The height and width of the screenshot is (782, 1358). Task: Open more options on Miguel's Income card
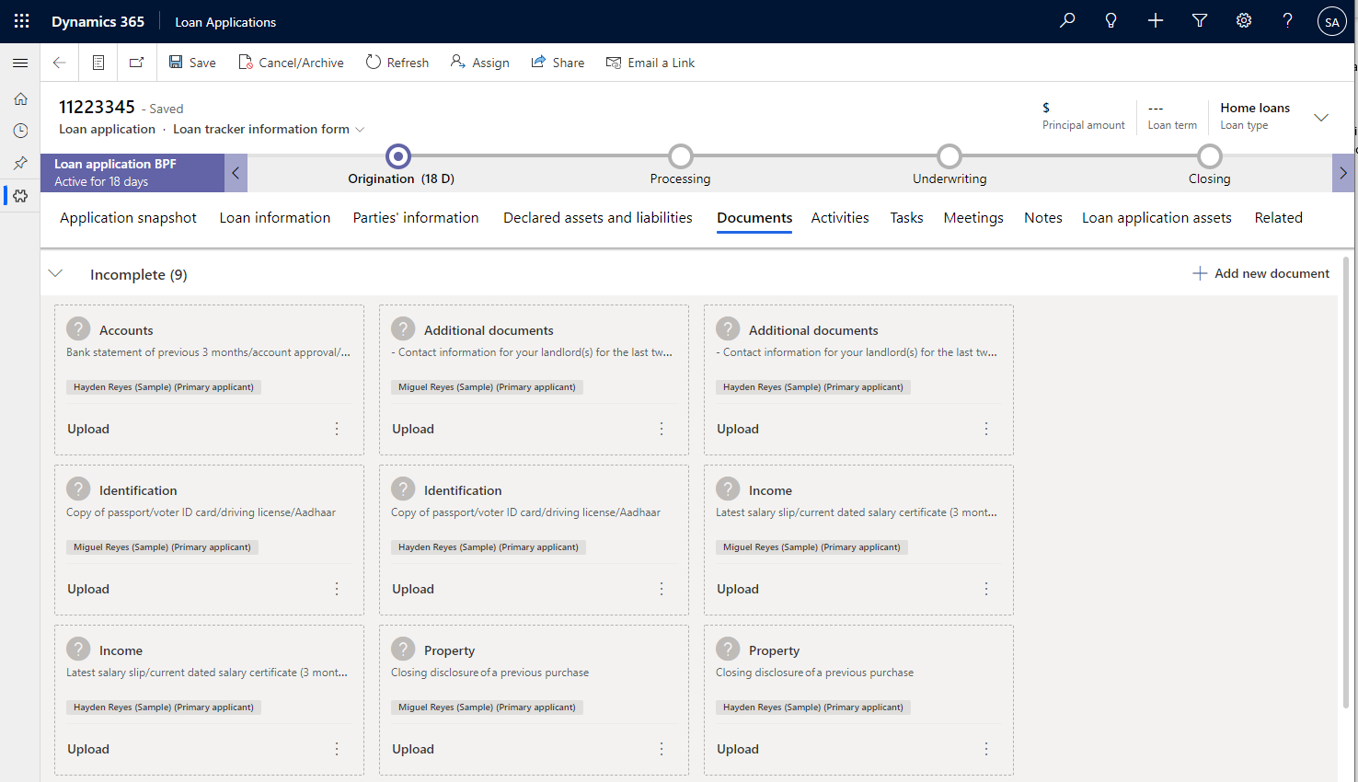point(986,589)
